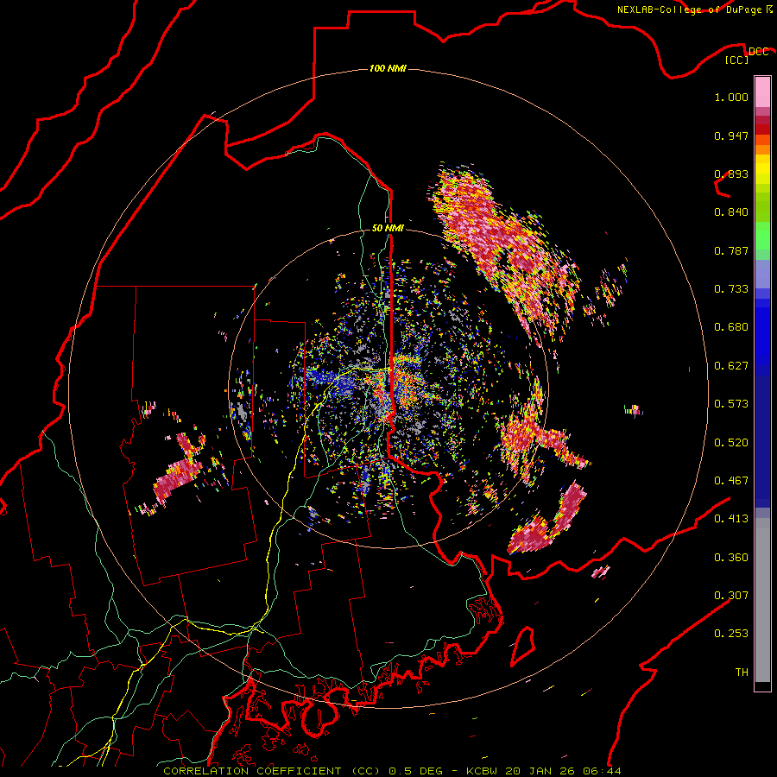Select the 0.840 legend value
This screenshot has width=777, height=777.
tap(731, 212)
